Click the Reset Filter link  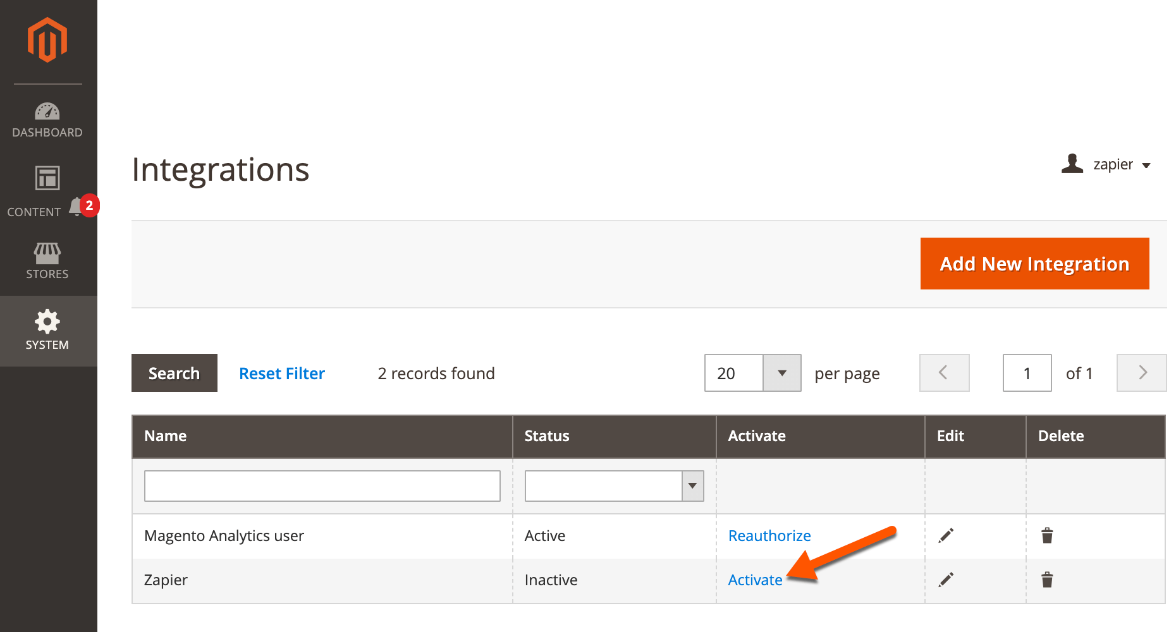[x=281, y=373]
